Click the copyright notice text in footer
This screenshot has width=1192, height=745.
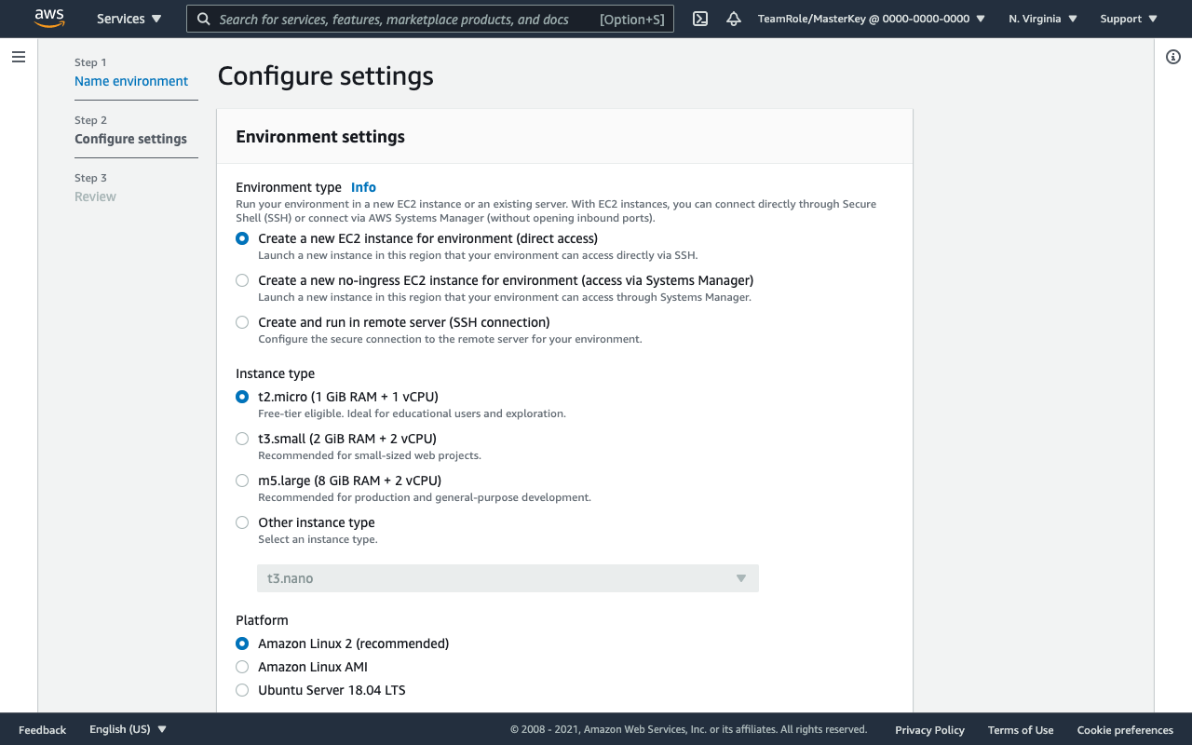click(x=688, y=729)
